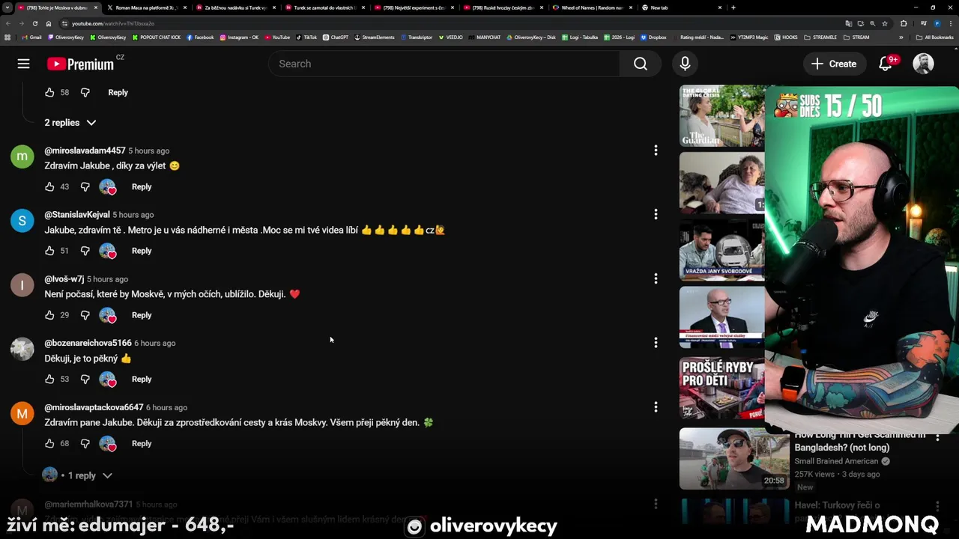Screen dimensions: 959x539
Task: Open the YouTube guide hamburger menu
Action: click(24, 64)
